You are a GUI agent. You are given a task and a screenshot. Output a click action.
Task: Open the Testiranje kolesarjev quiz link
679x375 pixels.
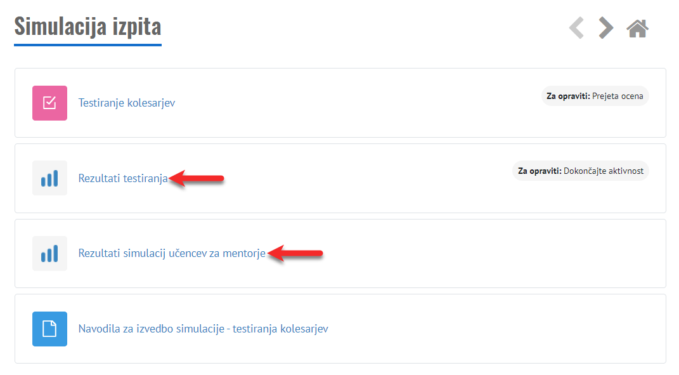point(127,103)
